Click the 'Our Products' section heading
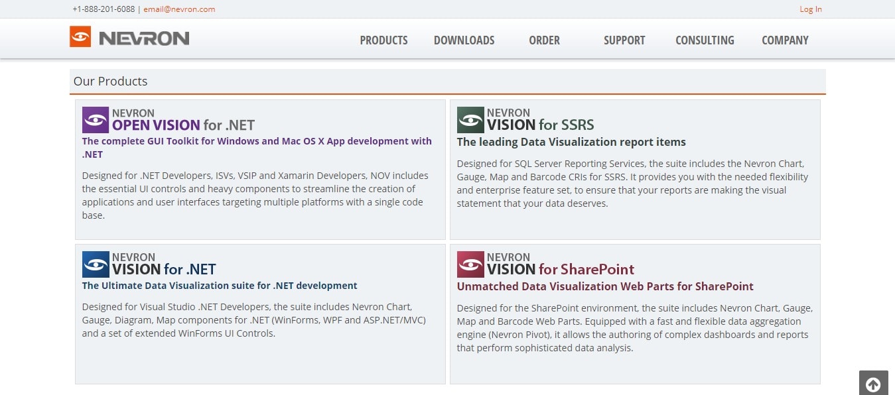This screenshot has width=895, height=395. click(x=110, y=82)
